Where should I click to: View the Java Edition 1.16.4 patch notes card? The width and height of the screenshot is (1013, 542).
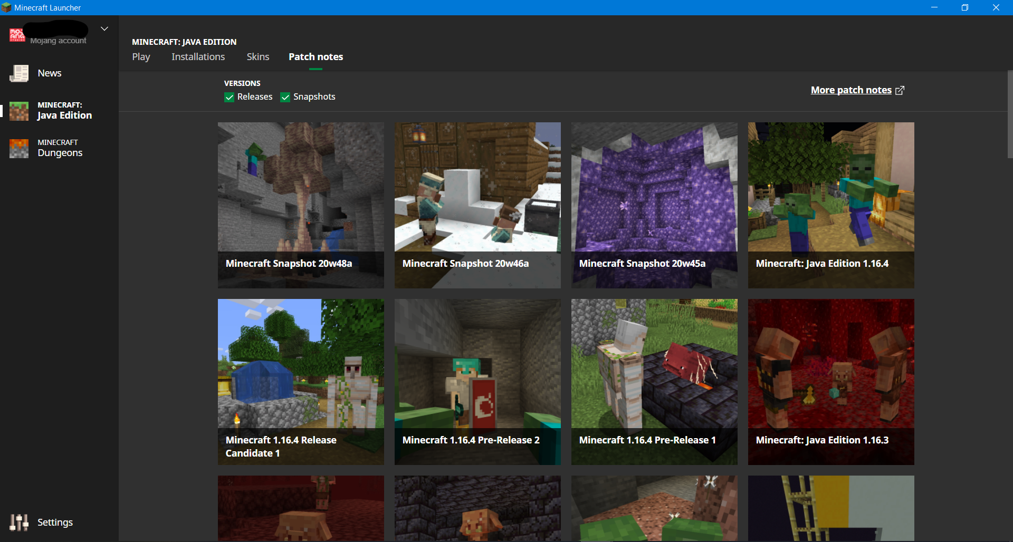pyautogui.click(x=831, y=205)
